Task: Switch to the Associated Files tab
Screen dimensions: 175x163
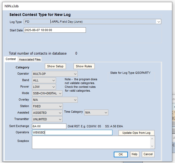Action: tap(30, 59)
